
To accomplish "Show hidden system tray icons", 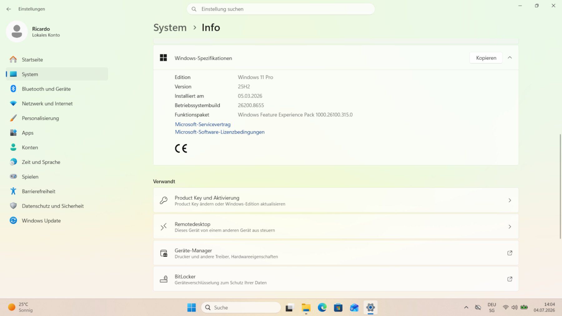I will 466,308.
